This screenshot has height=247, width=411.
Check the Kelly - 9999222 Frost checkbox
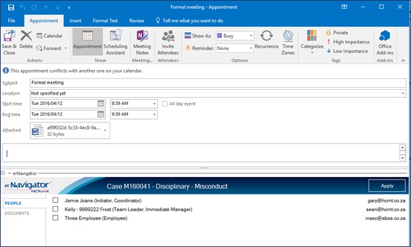click(x=55, y=209)
